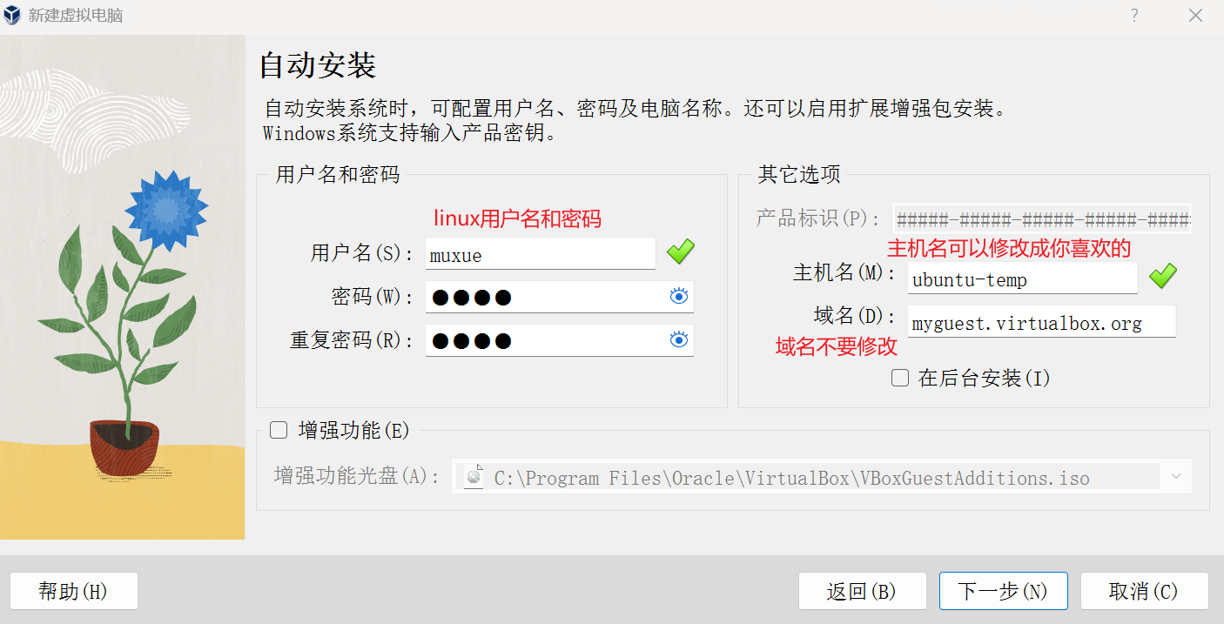Viewport: 1224px width, 624px height.
Task: Reveal the repeated password with eye icon
Action: (x=679, y=340)
